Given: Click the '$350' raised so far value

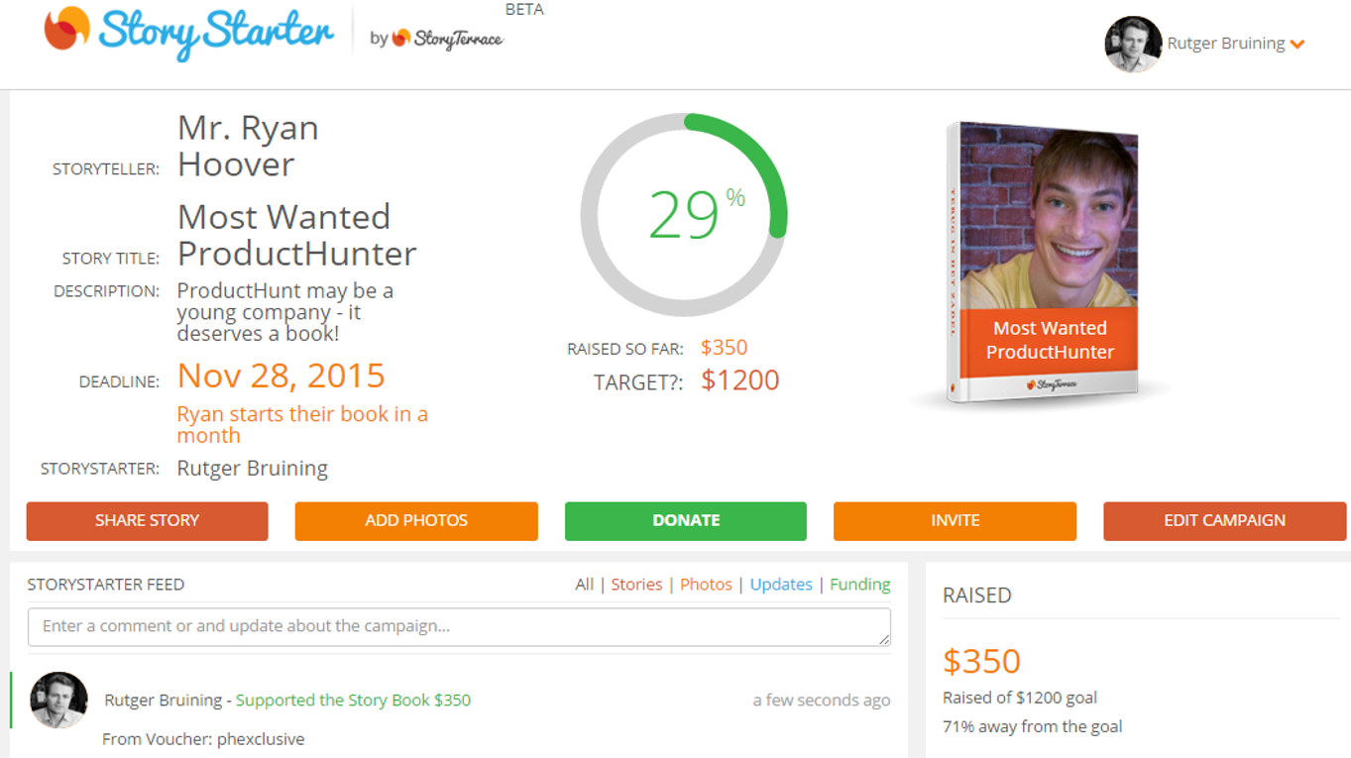Looking at the screenshot, I should coord(725,348).
